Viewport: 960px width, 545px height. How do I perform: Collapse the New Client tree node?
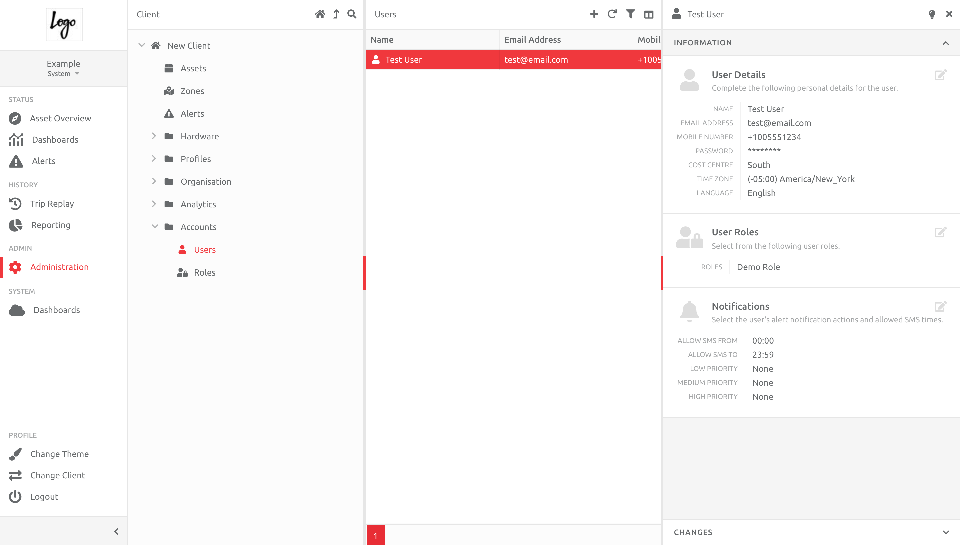coord(142,45)
